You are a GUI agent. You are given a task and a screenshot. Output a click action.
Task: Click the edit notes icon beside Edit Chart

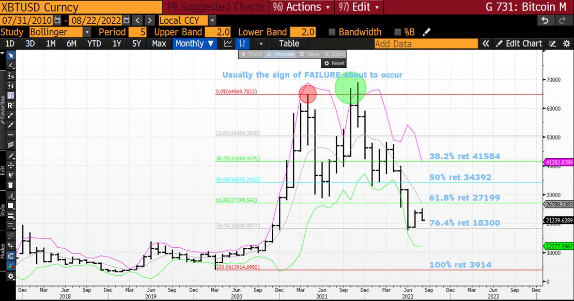(553, 43)
